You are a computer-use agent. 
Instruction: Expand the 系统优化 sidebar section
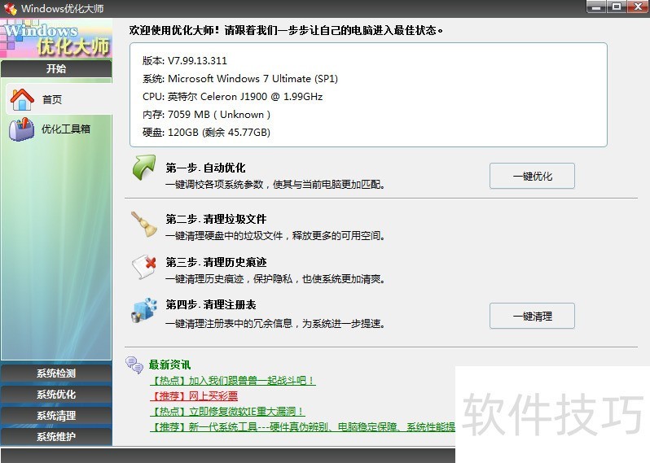(56, 395)
